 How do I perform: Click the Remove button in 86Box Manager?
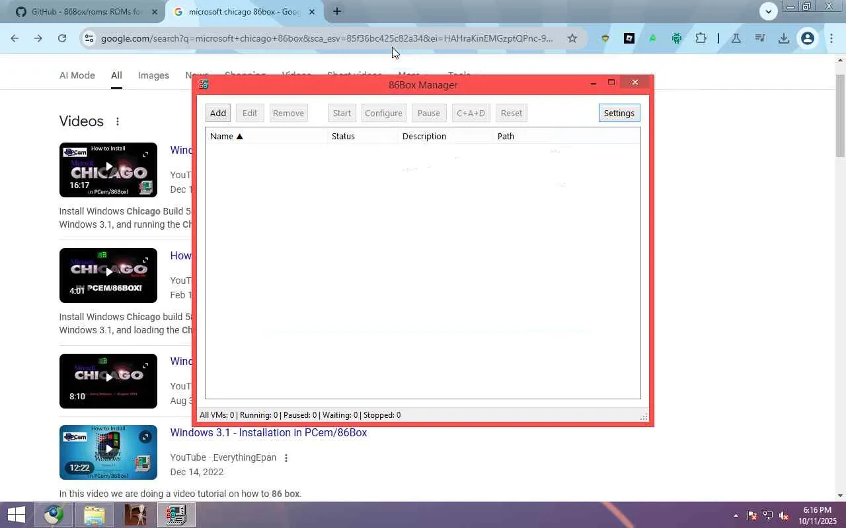tap(288, 113)
